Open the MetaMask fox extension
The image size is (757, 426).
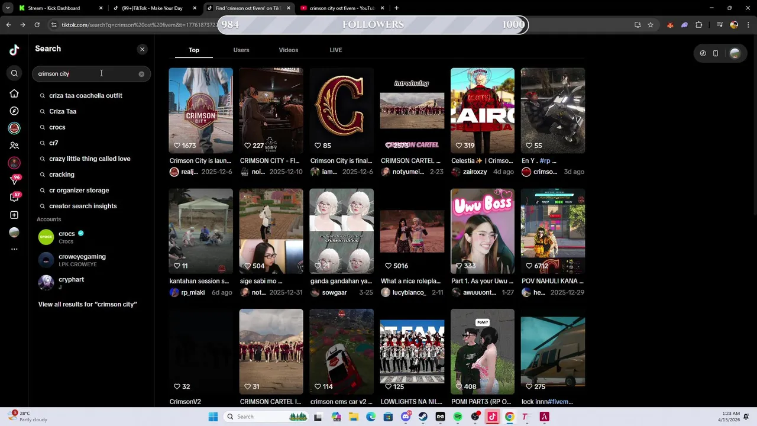point(670,25)
